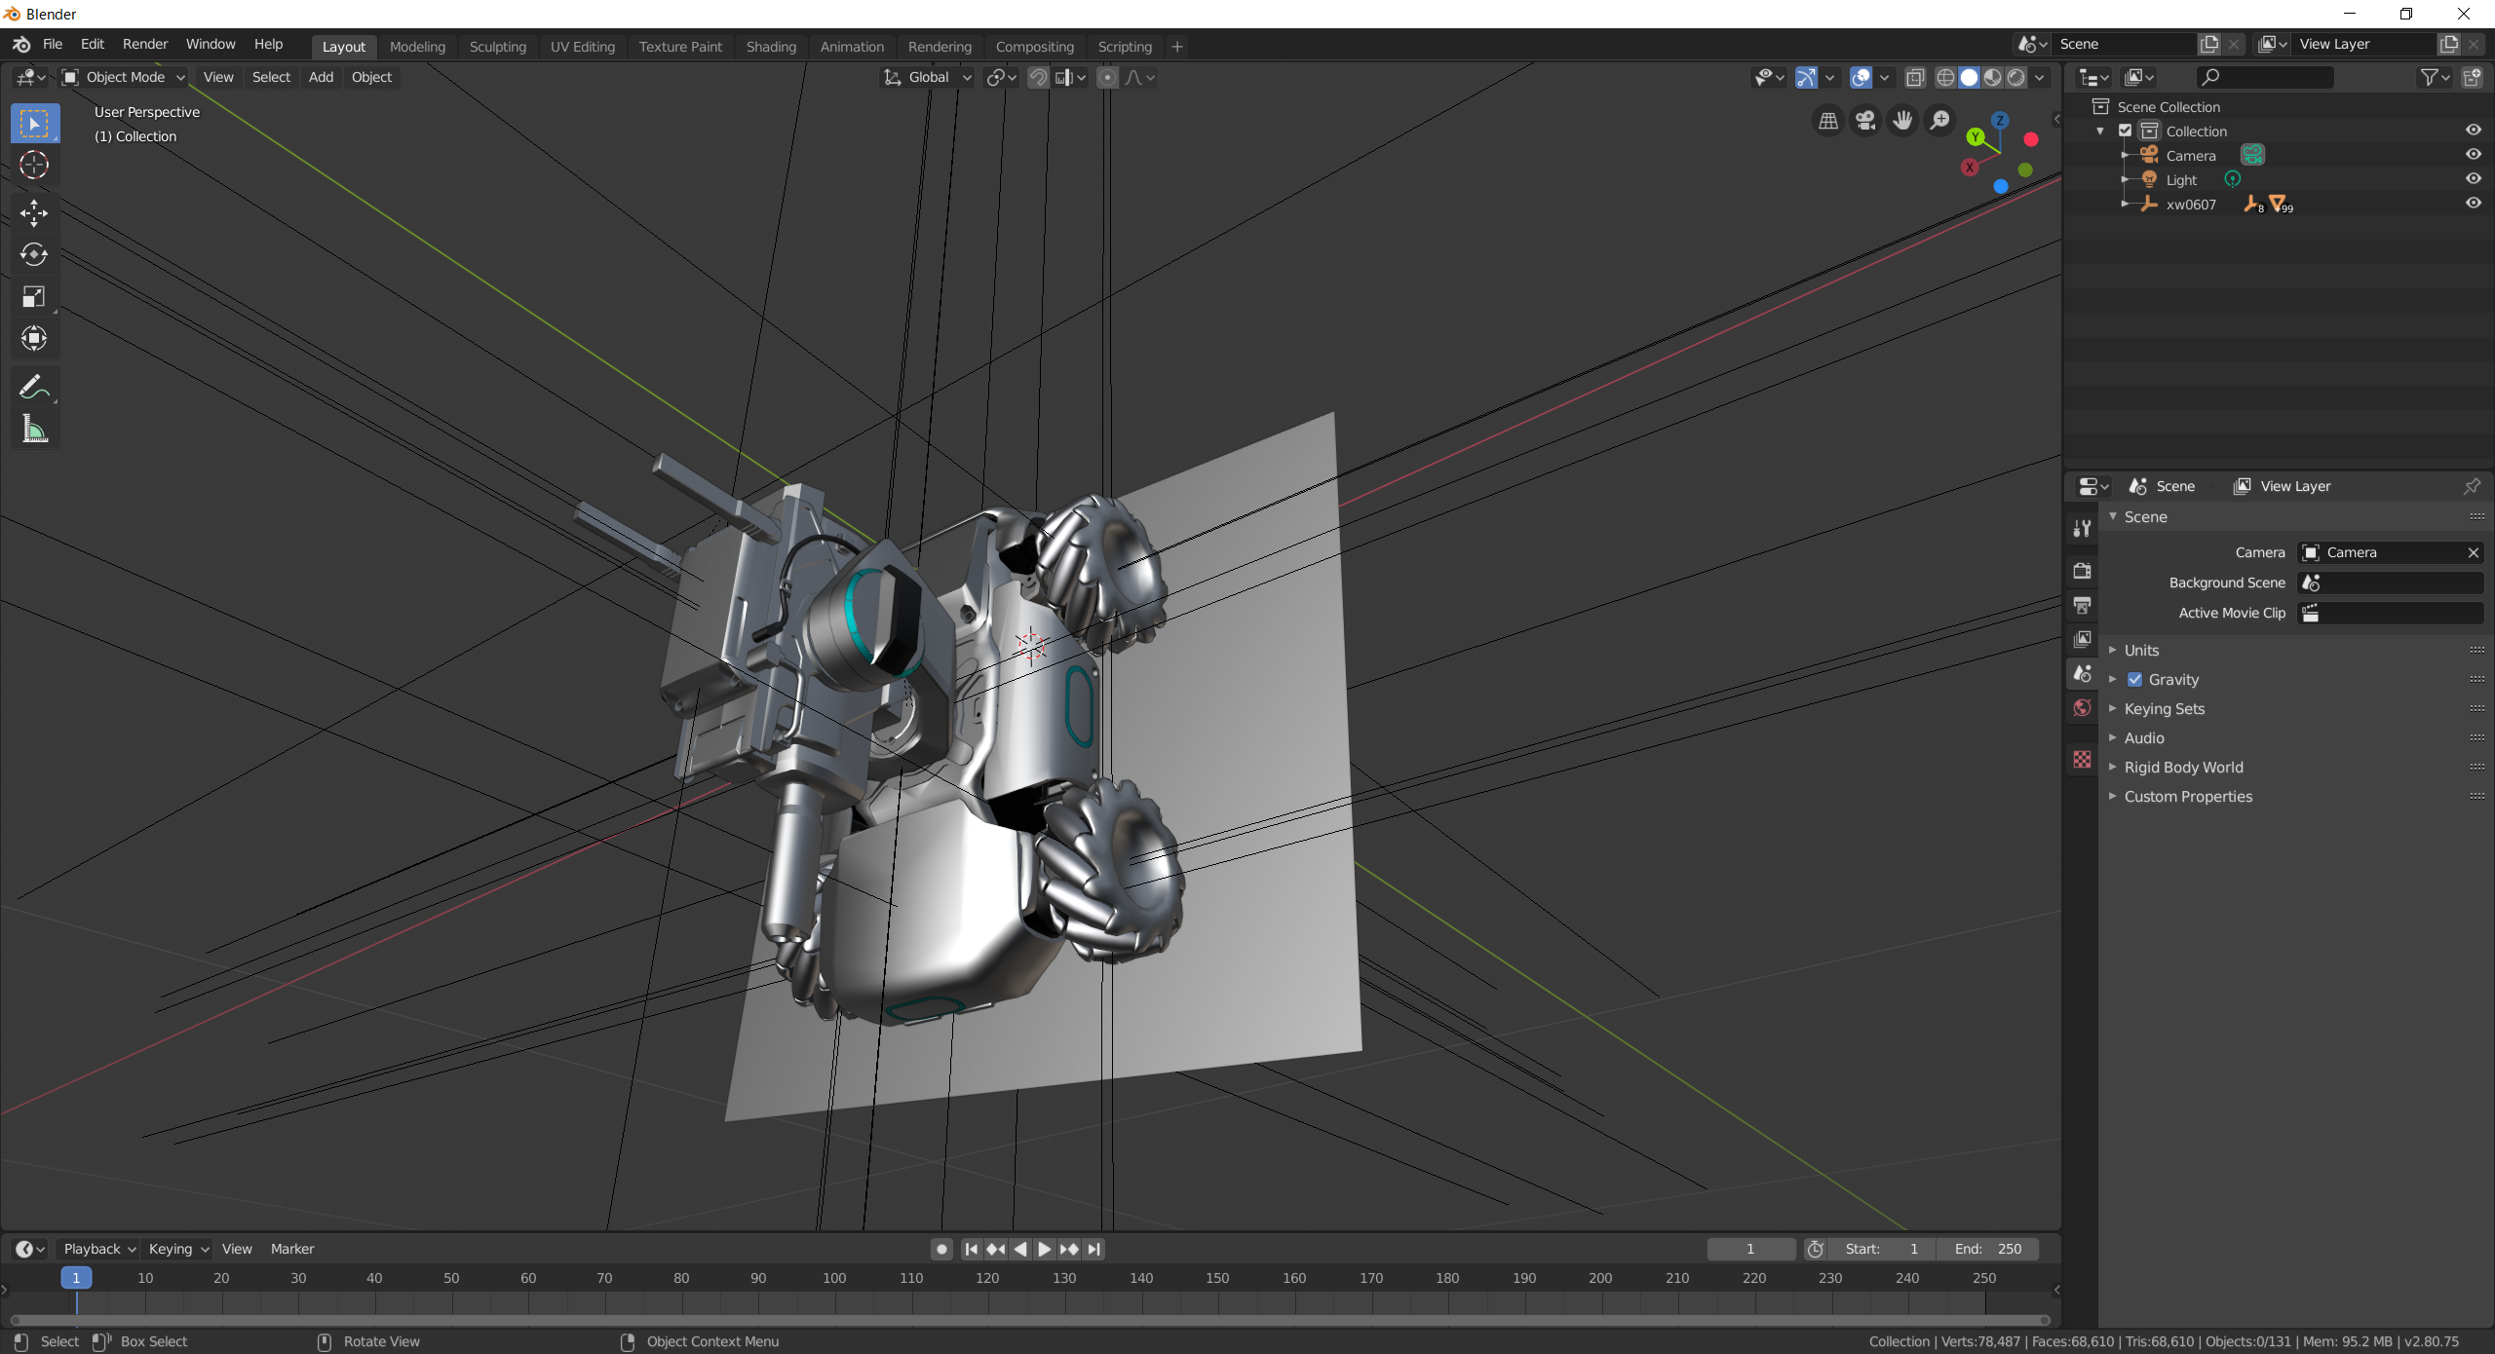This screenshot has width=2495, height=1354.
Task: Expand the Rigid Body World panel
Action: pos(2183,767)
